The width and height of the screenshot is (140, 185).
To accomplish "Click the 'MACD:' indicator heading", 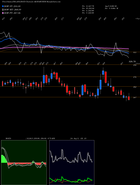I will (8, 138).
